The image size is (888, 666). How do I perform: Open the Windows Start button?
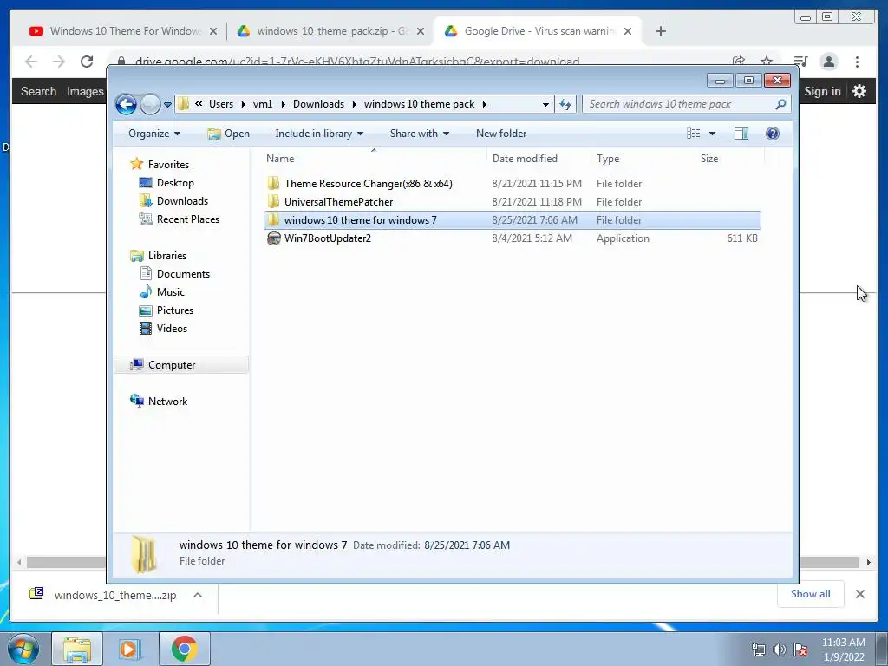(x=23, y=649)
